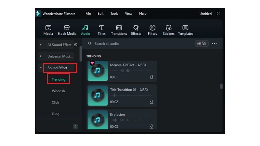Click the audio list scrollbar thumb

221,86
